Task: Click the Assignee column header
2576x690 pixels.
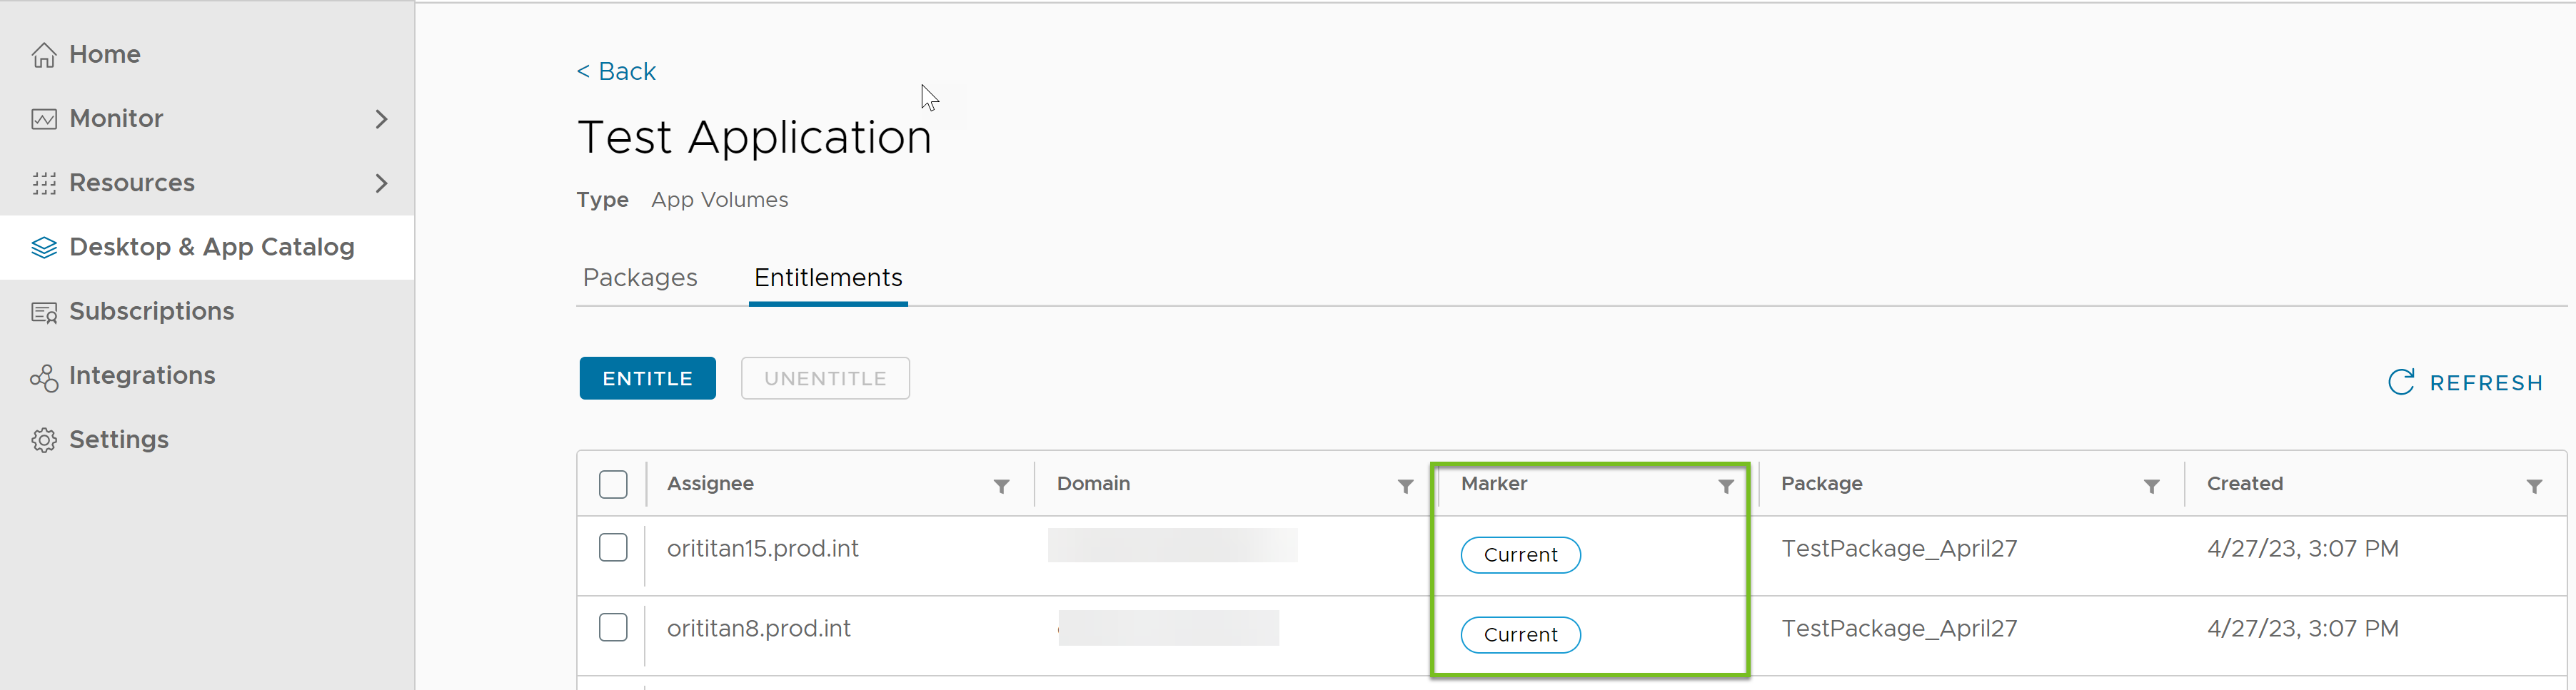Action: pyautogui.click(x=710, y=483)
